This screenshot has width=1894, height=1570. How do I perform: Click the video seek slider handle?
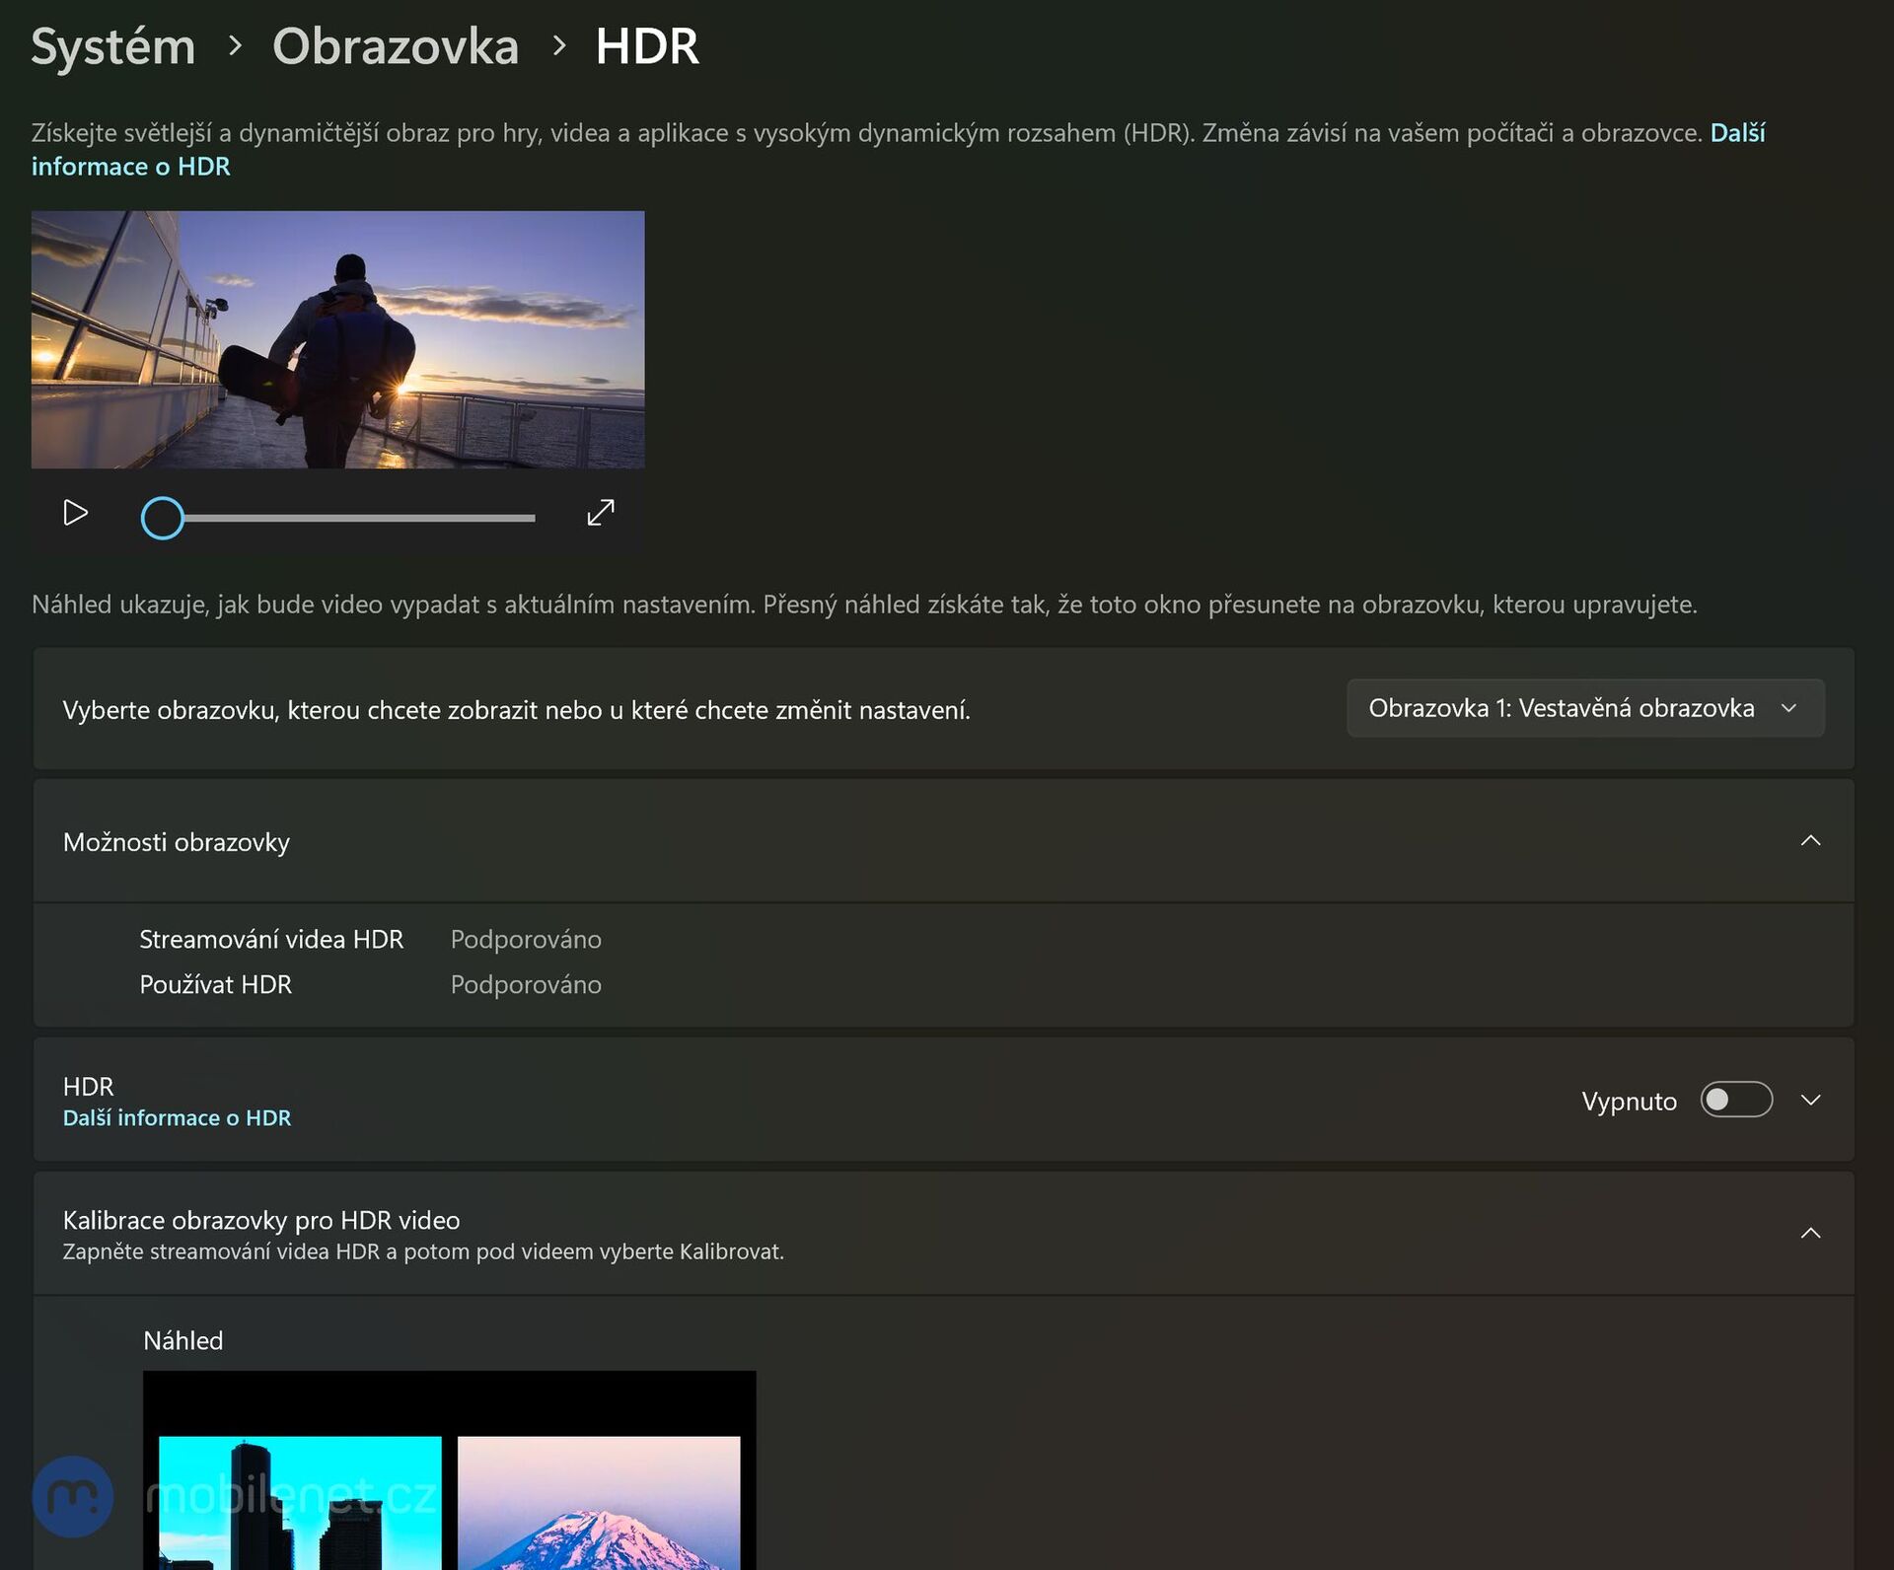click(x=163, y=518)
